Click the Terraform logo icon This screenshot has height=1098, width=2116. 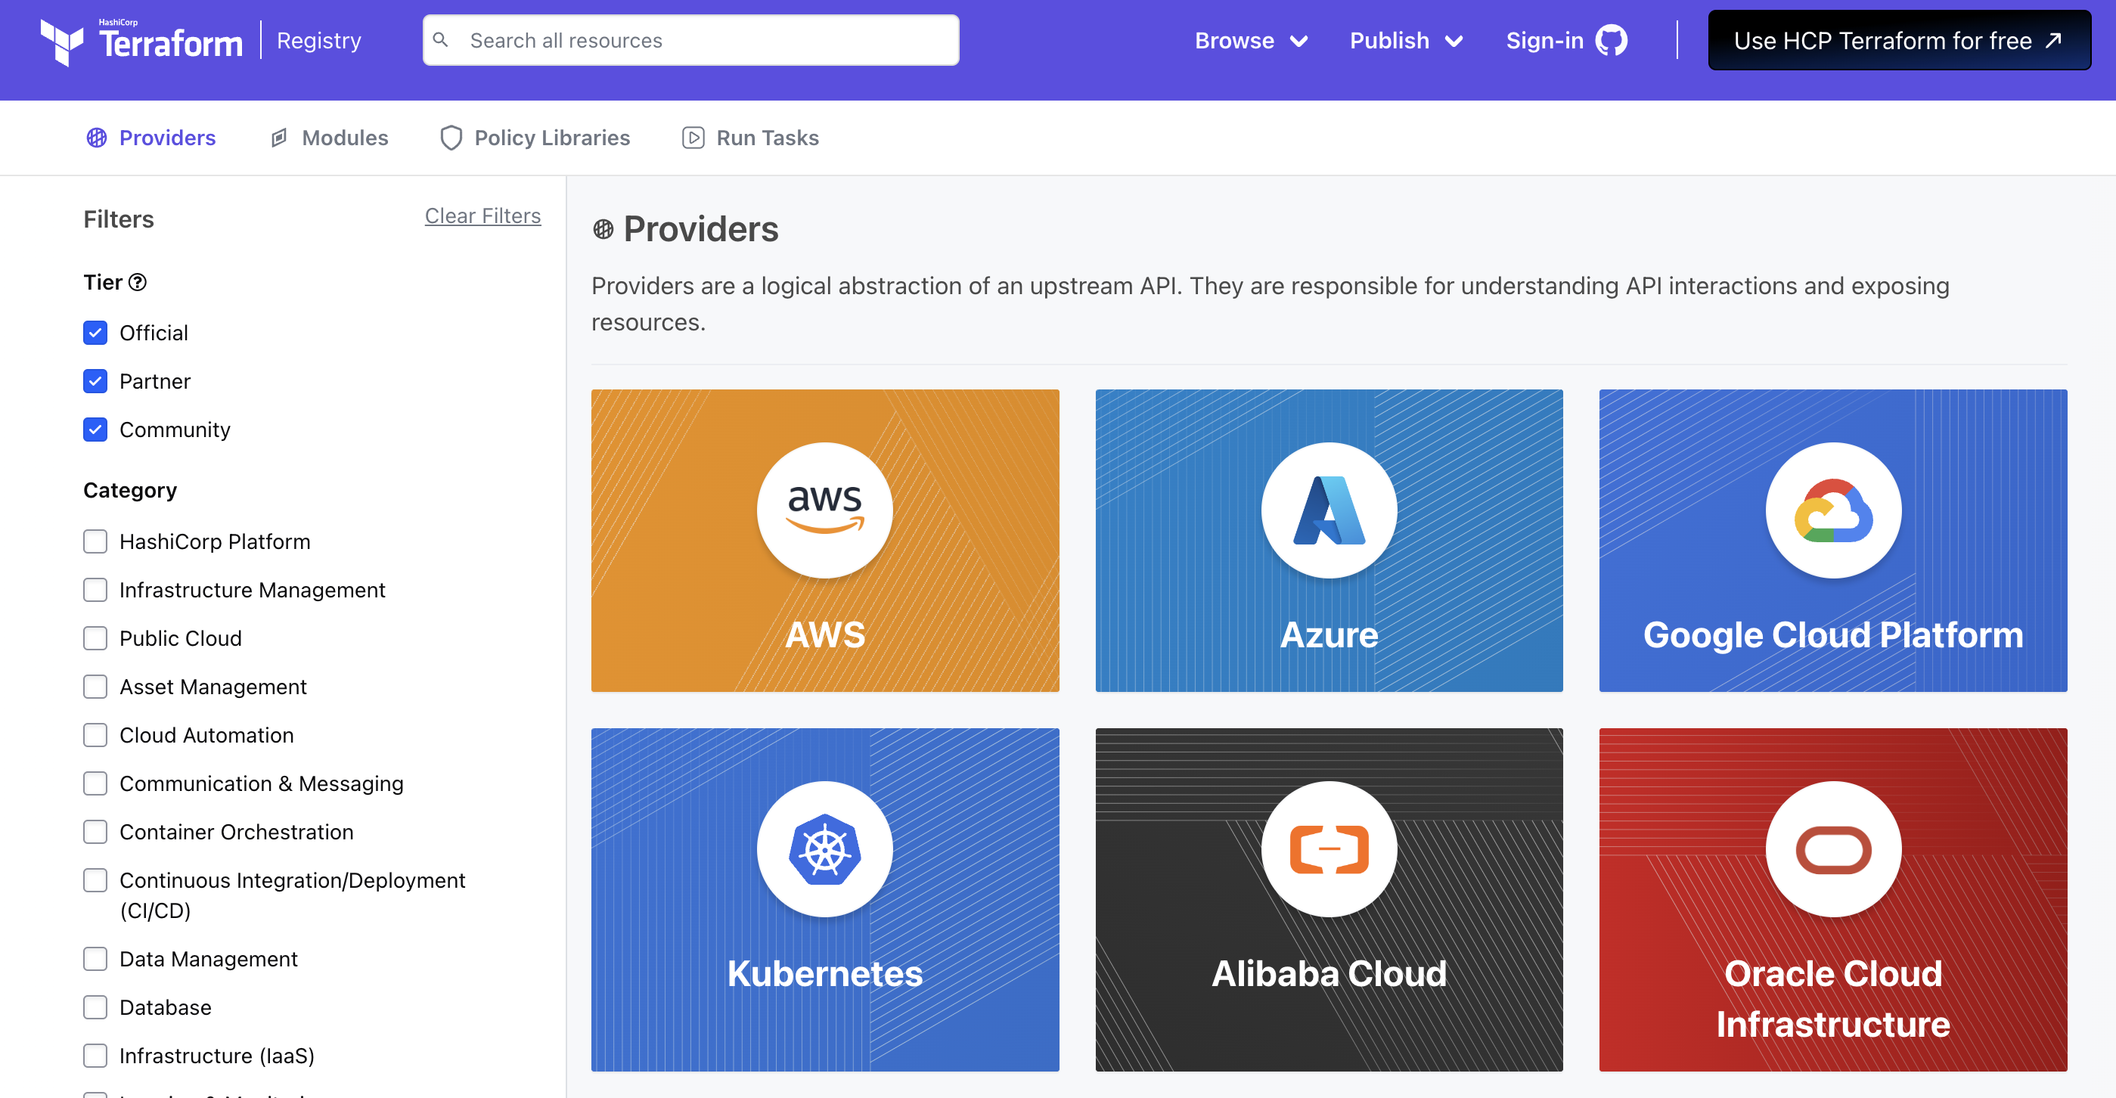click(61, 41)
